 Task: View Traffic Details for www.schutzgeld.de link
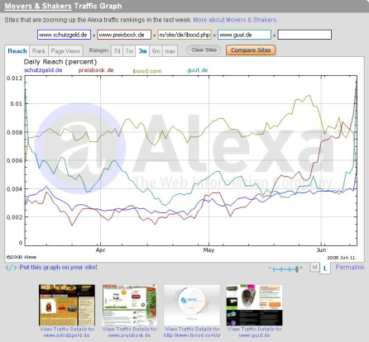coord(67,332)
